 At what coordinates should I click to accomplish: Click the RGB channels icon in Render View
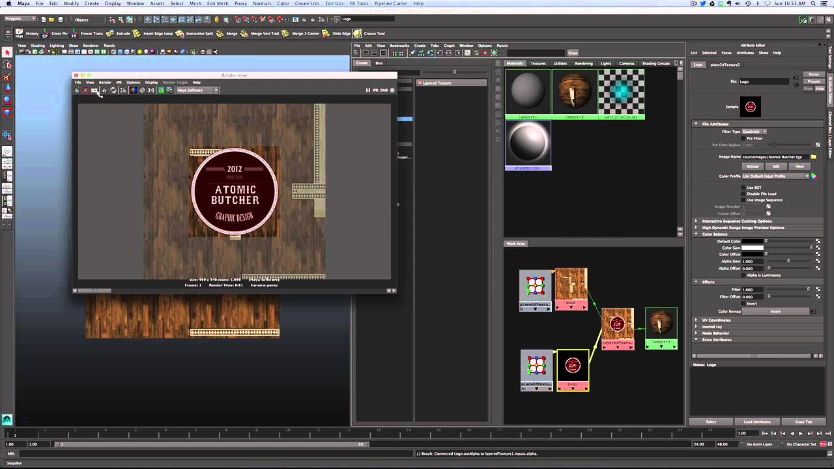[x=134, y=91]
